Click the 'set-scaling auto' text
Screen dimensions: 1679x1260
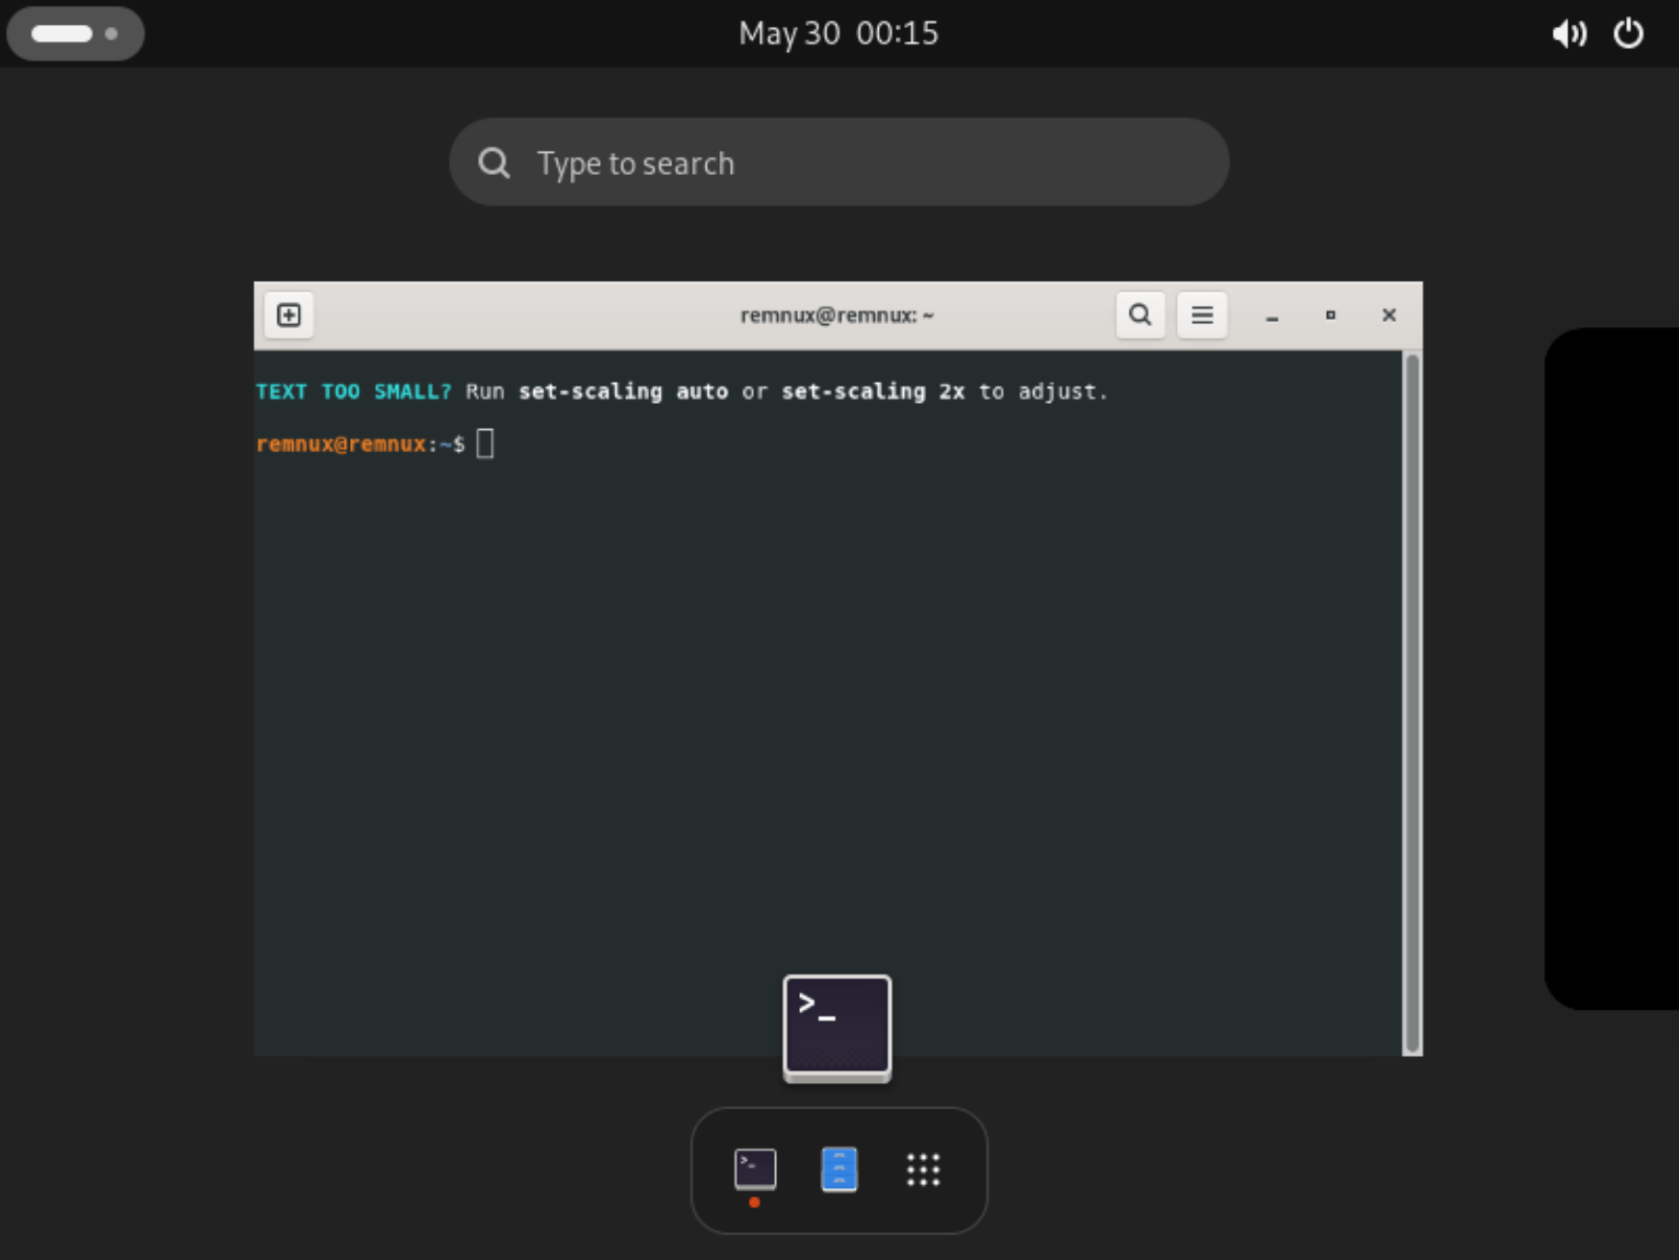623,391
